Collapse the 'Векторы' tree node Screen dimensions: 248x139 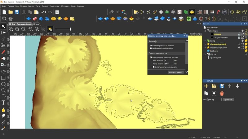pos(205,31)
